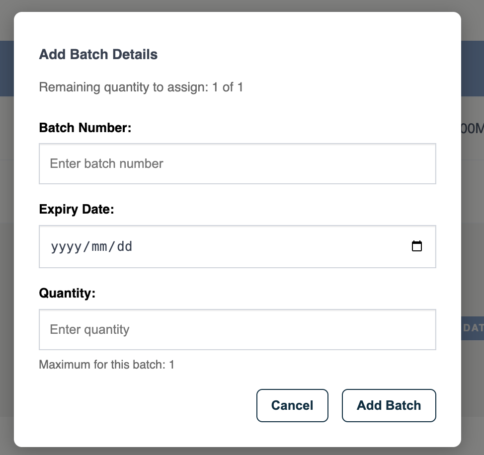Select the 'Quantity:' label
This screenshot has height=455, width=484.
[x=67, y=293]
